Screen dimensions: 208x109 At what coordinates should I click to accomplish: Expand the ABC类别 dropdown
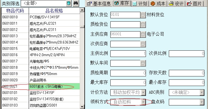click(x=202, y=93)
